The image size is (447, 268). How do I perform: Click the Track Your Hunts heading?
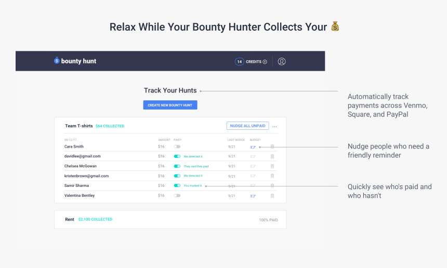(x=170, y=90)
